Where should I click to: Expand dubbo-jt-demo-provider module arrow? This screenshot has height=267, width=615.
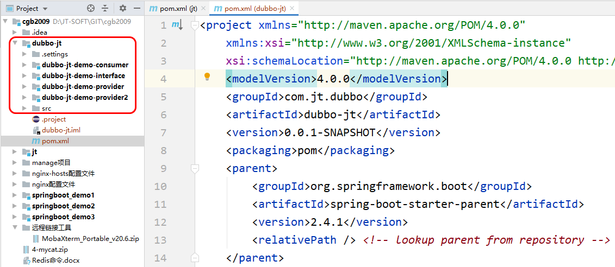tap(24, 86)
